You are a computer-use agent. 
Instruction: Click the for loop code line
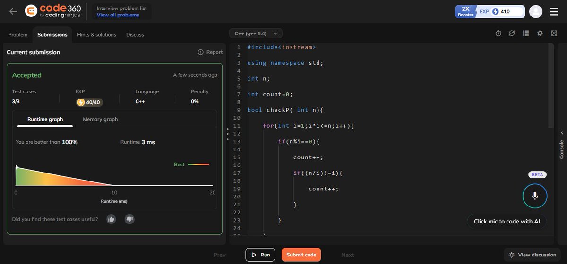(308, 126)
